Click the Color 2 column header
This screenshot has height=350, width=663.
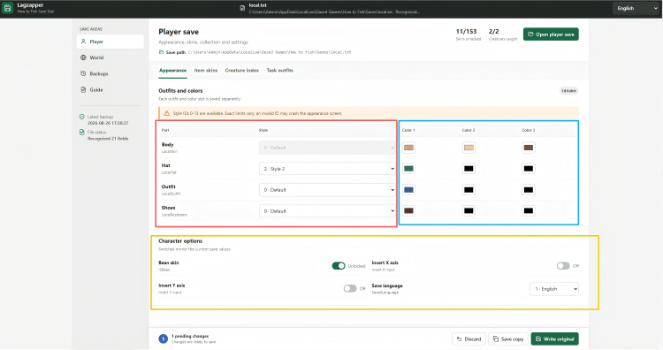pos(469,130)
